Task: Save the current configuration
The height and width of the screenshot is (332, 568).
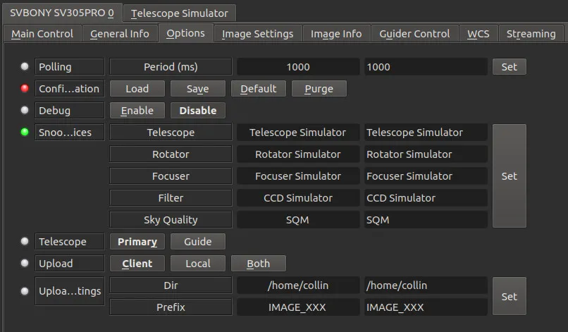Action: point(198,89)
